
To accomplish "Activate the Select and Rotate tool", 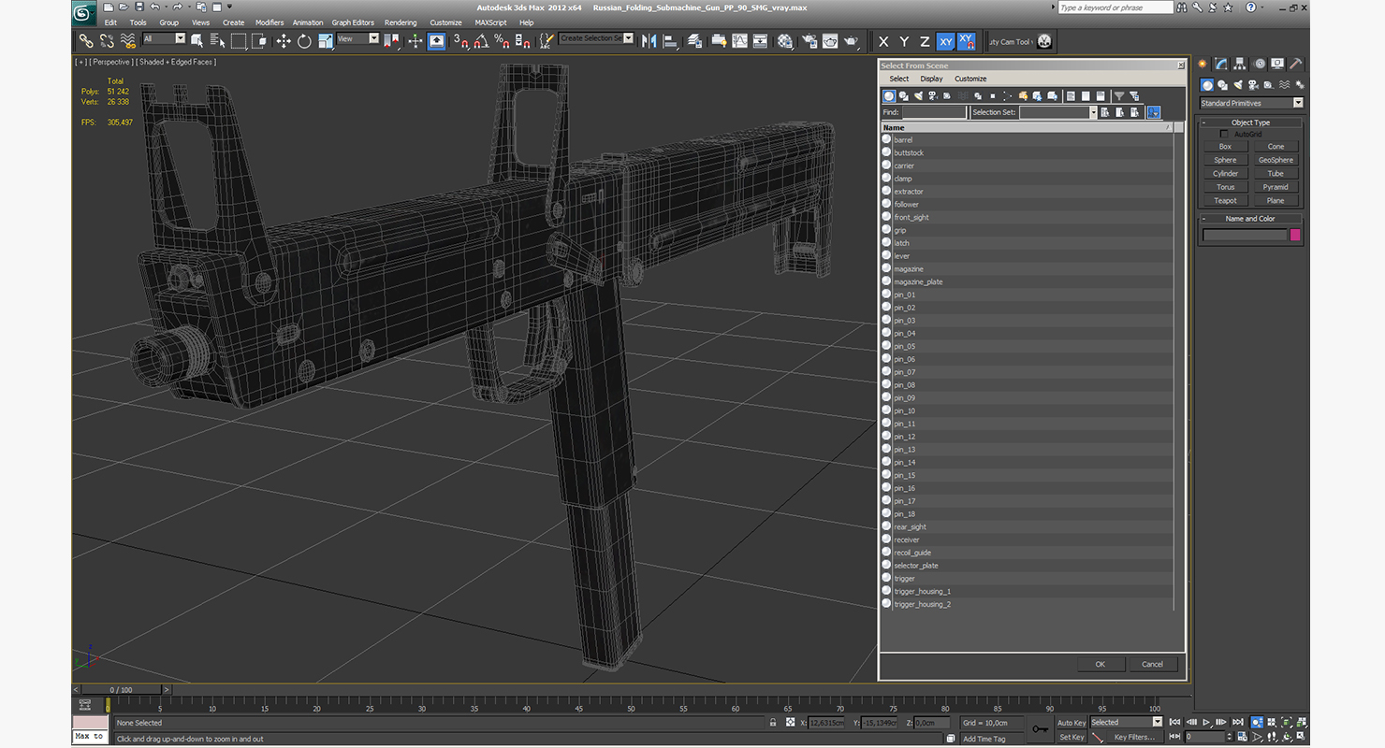I will point(304,41).
